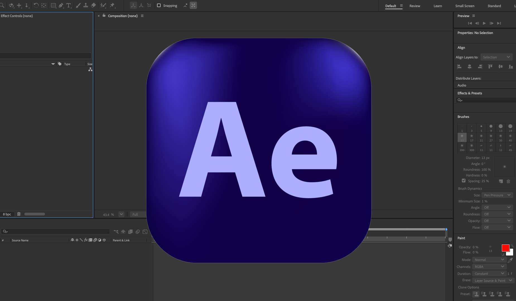Select the Type tool
Image resolution: width=516 pixels, height=301 pixels.
(x=69, y=5)
